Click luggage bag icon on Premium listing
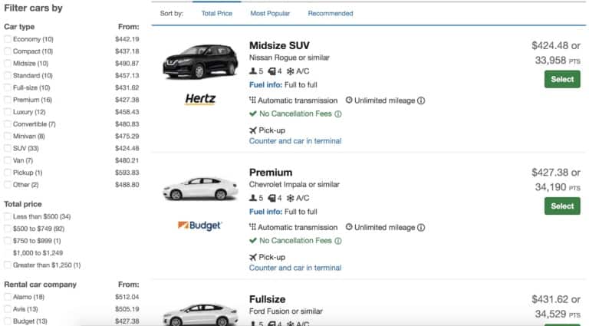Screen dimensions: 589x326 pos(271,198)
